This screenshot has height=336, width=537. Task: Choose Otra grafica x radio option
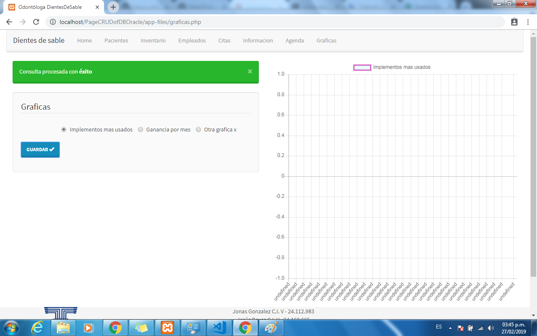click(x=198, y=129)
